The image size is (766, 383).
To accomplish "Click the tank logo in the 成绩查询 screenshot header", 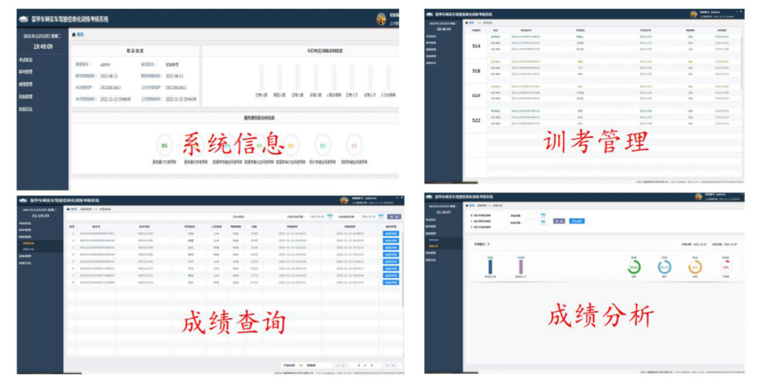I will (x=23, y=200).
